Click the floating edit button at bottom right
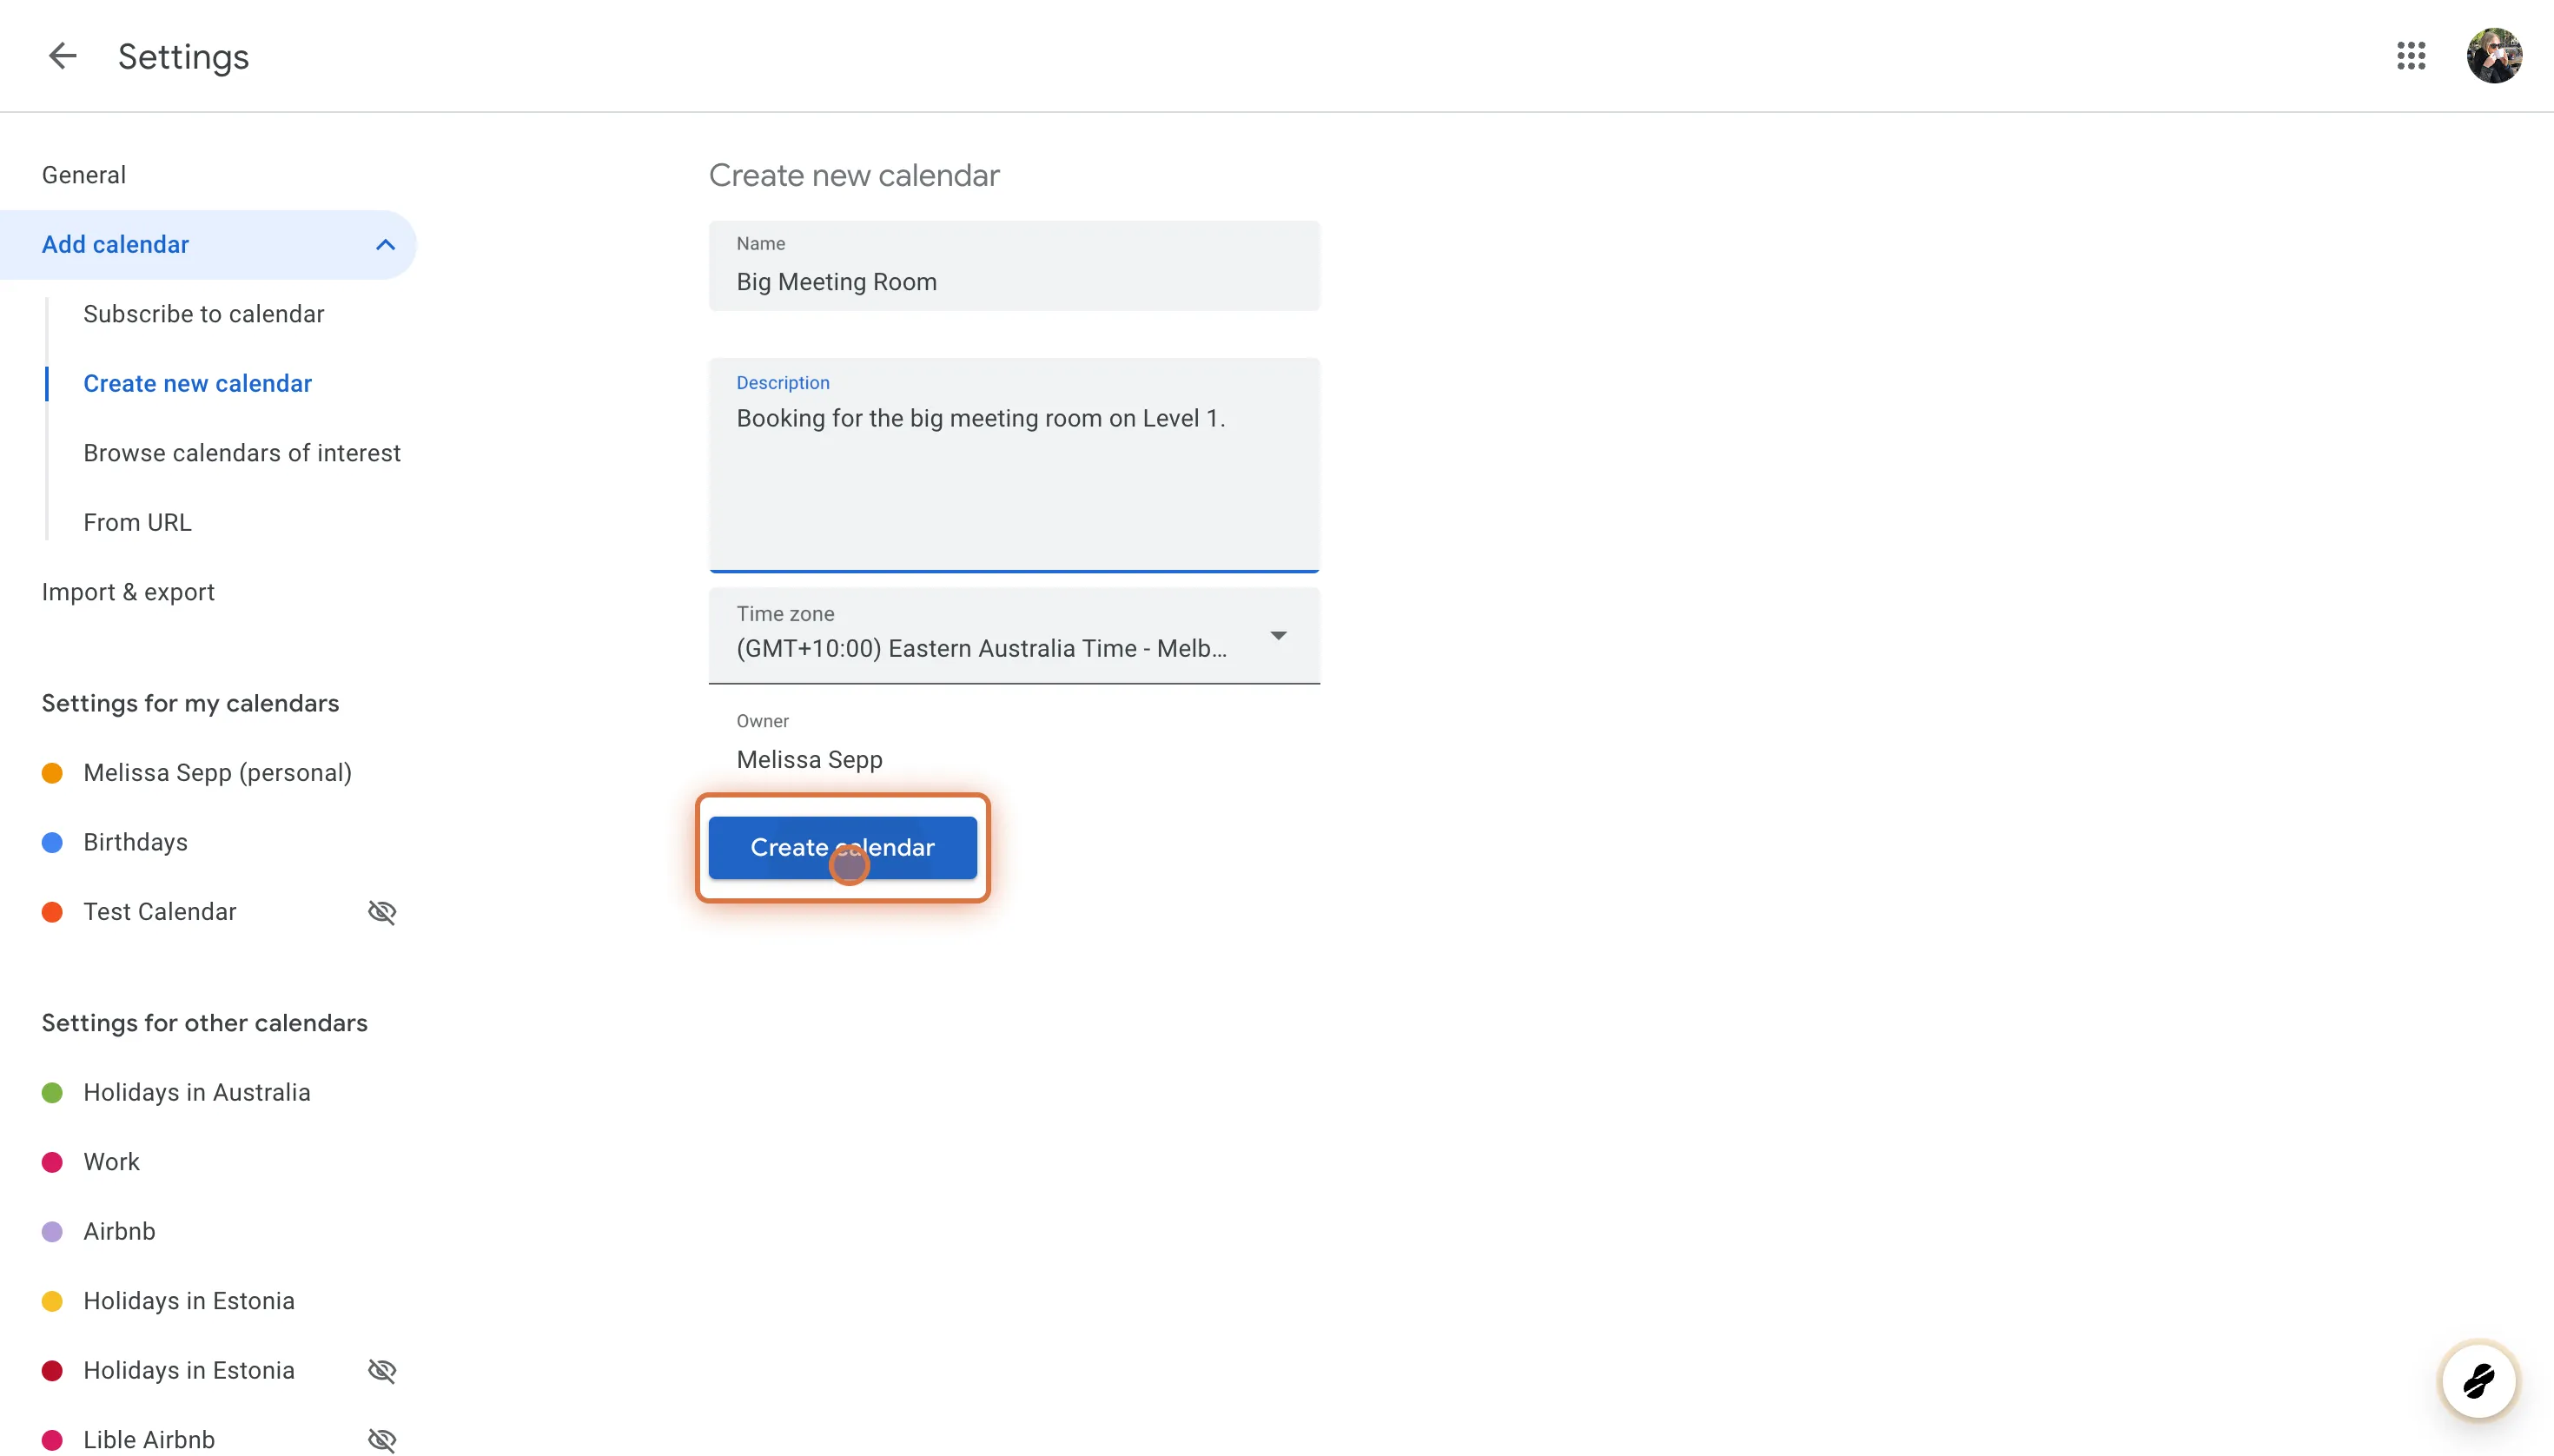Image resolution: width=2554 pixels, height=1456 pixels. [2479, 1380]
